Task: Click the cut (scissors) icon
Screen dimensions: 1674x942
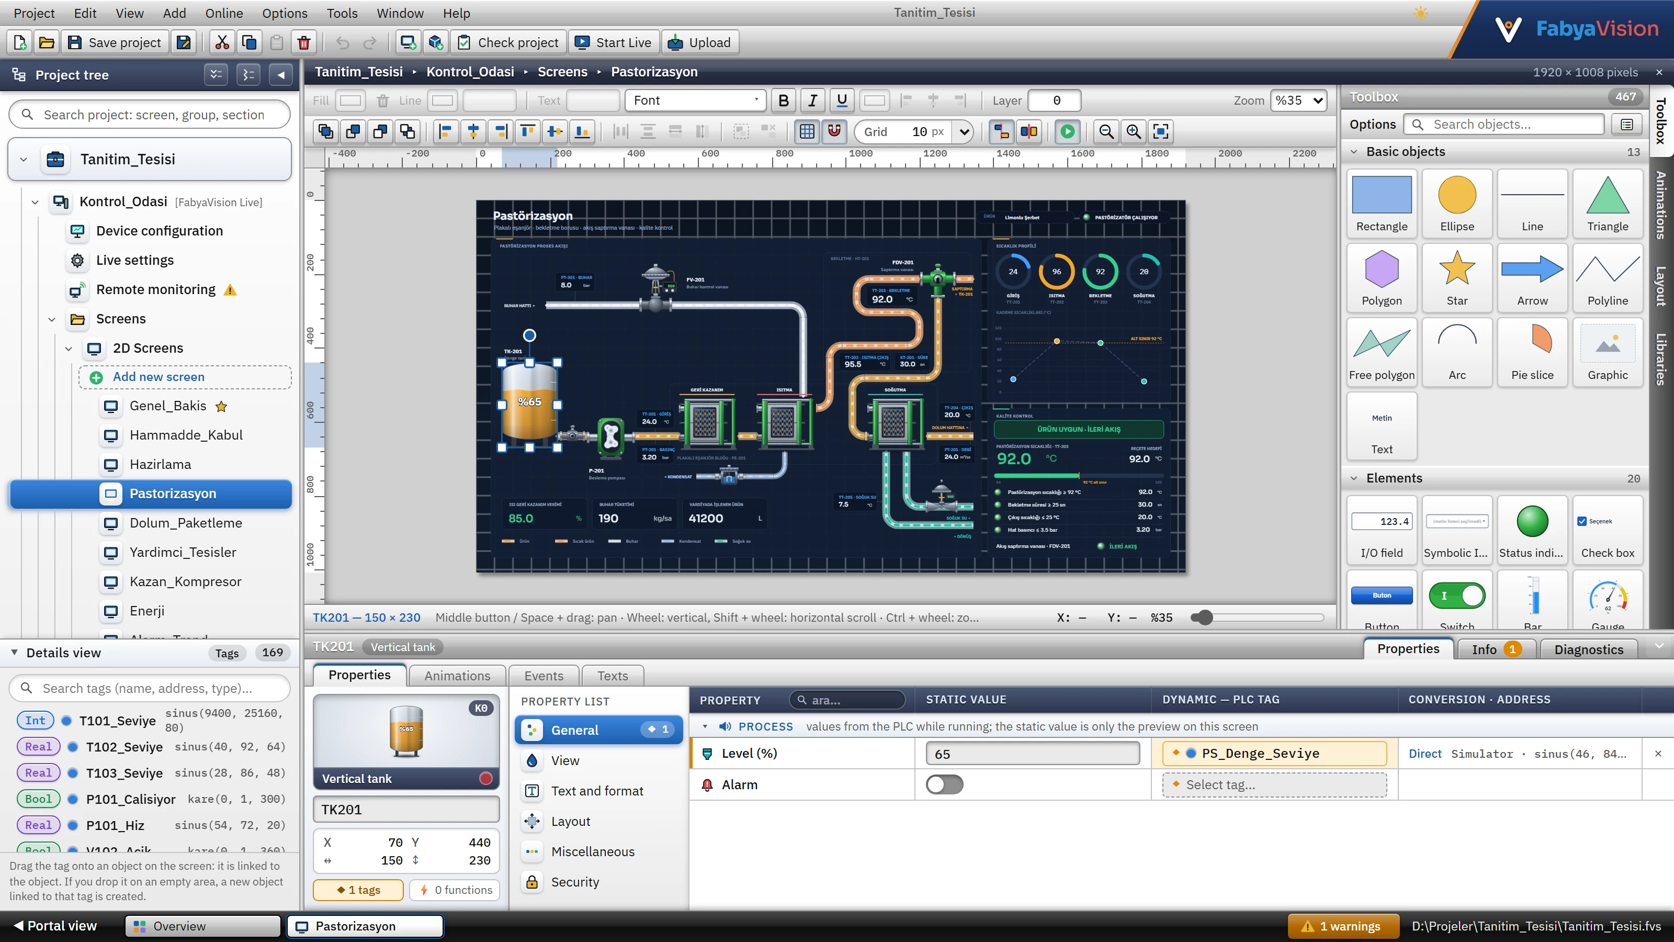Action: coord(222,43)
